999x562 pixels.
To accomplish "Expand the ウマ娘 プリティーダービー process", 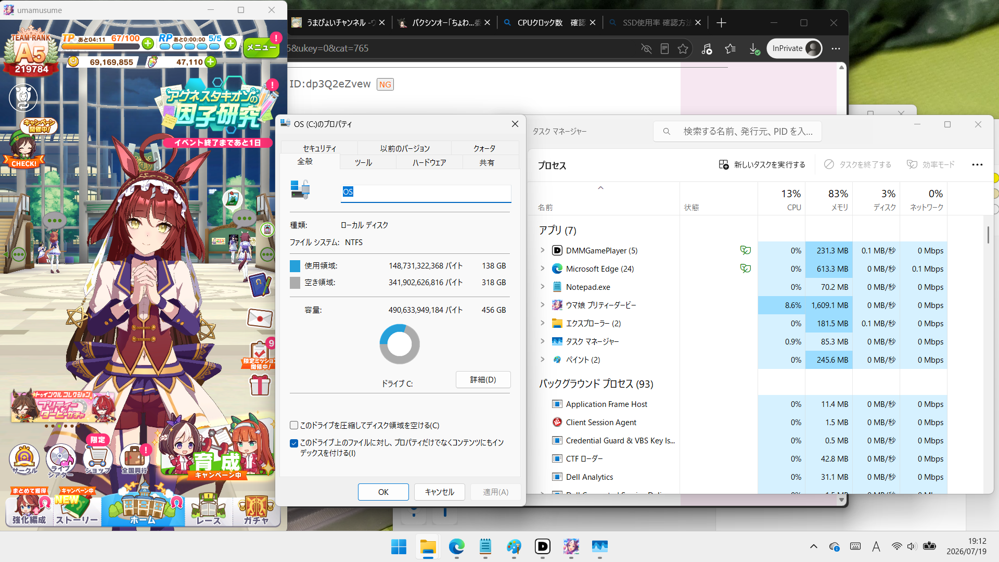I will point(543,305).
